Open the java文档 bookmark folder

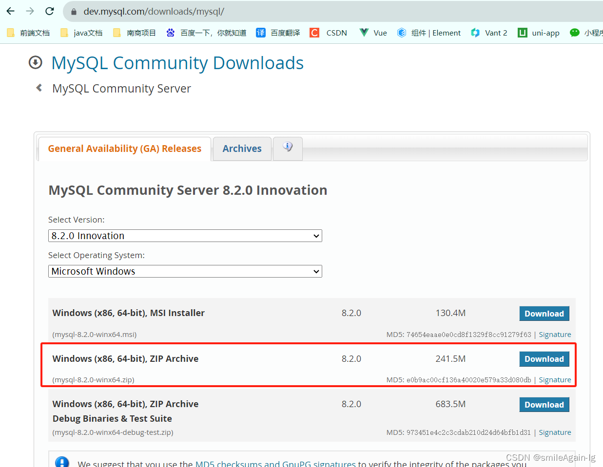[x=81, y=33]
